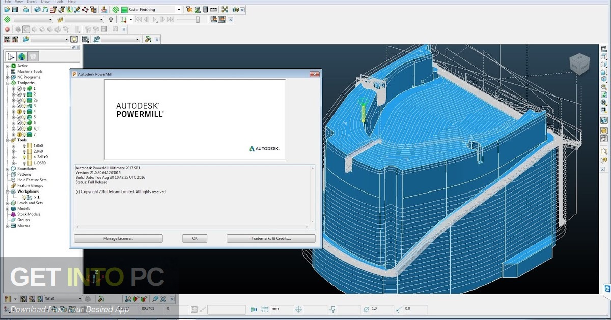Image resolution: width=611 pixels, height=320 pixels.
Task: Click the green expand arrows icon
Action: click(225, 9)
